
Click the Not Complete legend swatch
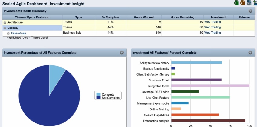click(x=98, y=98)
